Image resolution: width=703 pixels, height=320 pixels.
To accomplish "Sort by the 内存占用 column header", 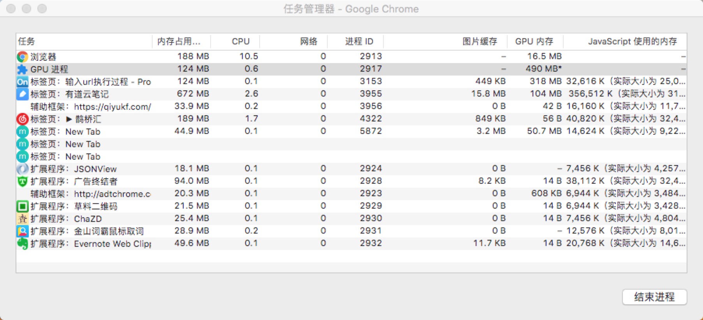I will click(179, 41).
